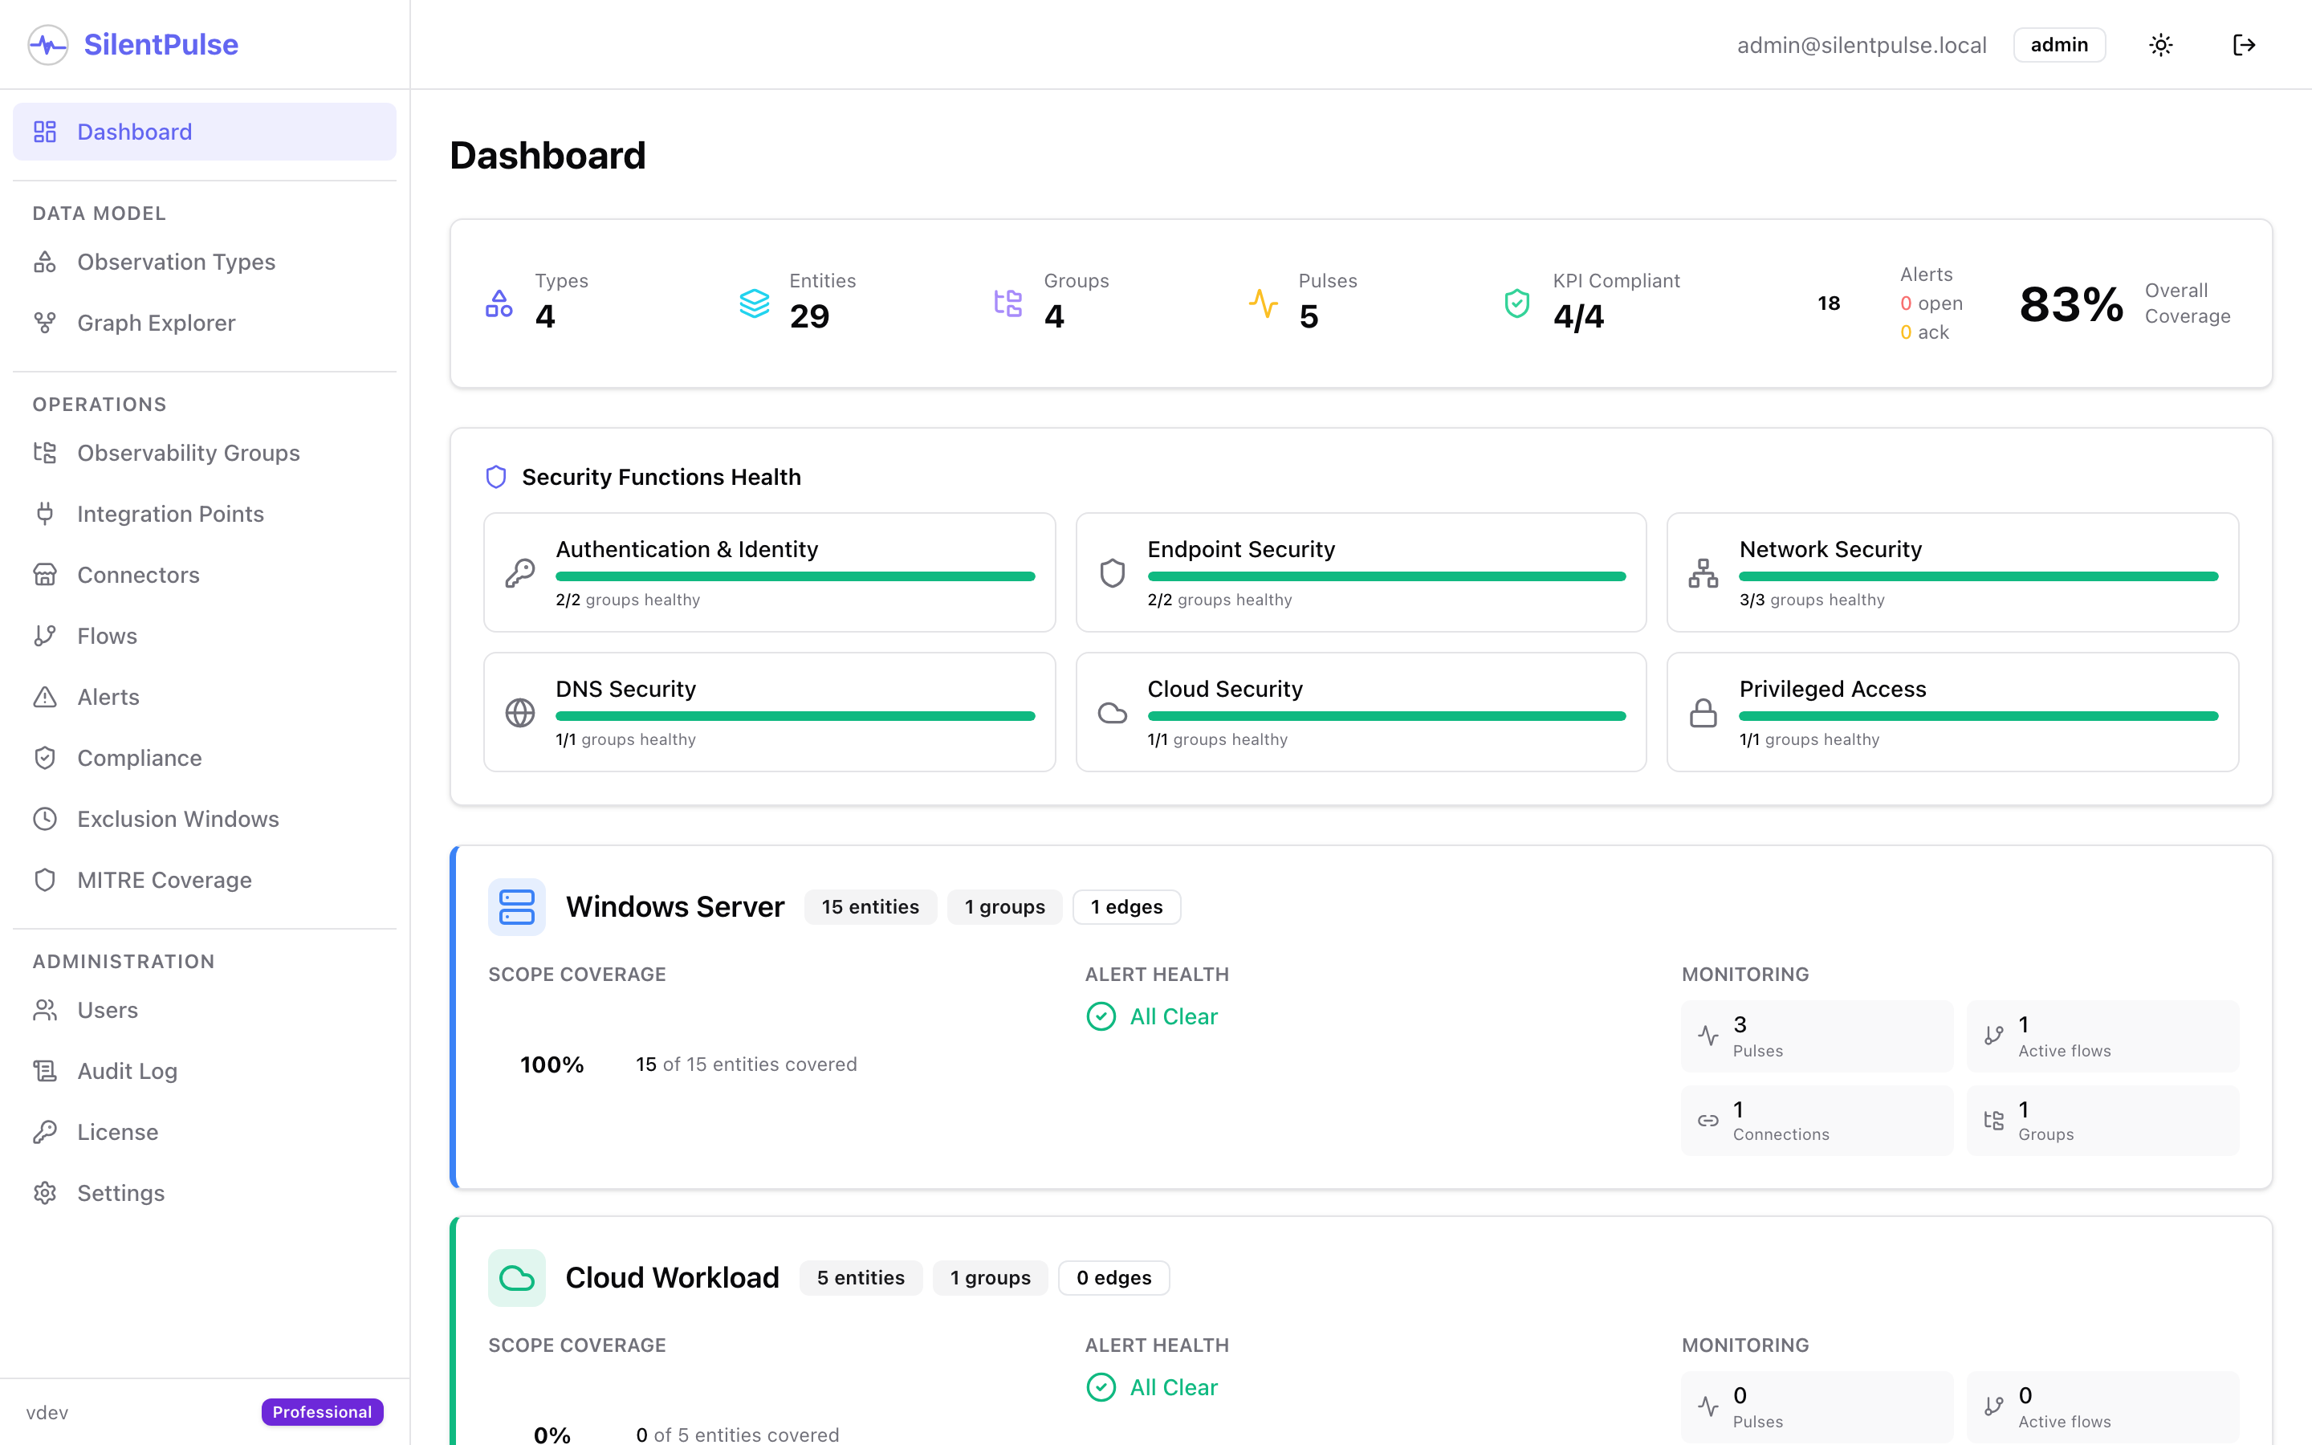
Task: Click admin@silentpulse.local user email
Action: pyautogui.click(x=1861, y=45)
